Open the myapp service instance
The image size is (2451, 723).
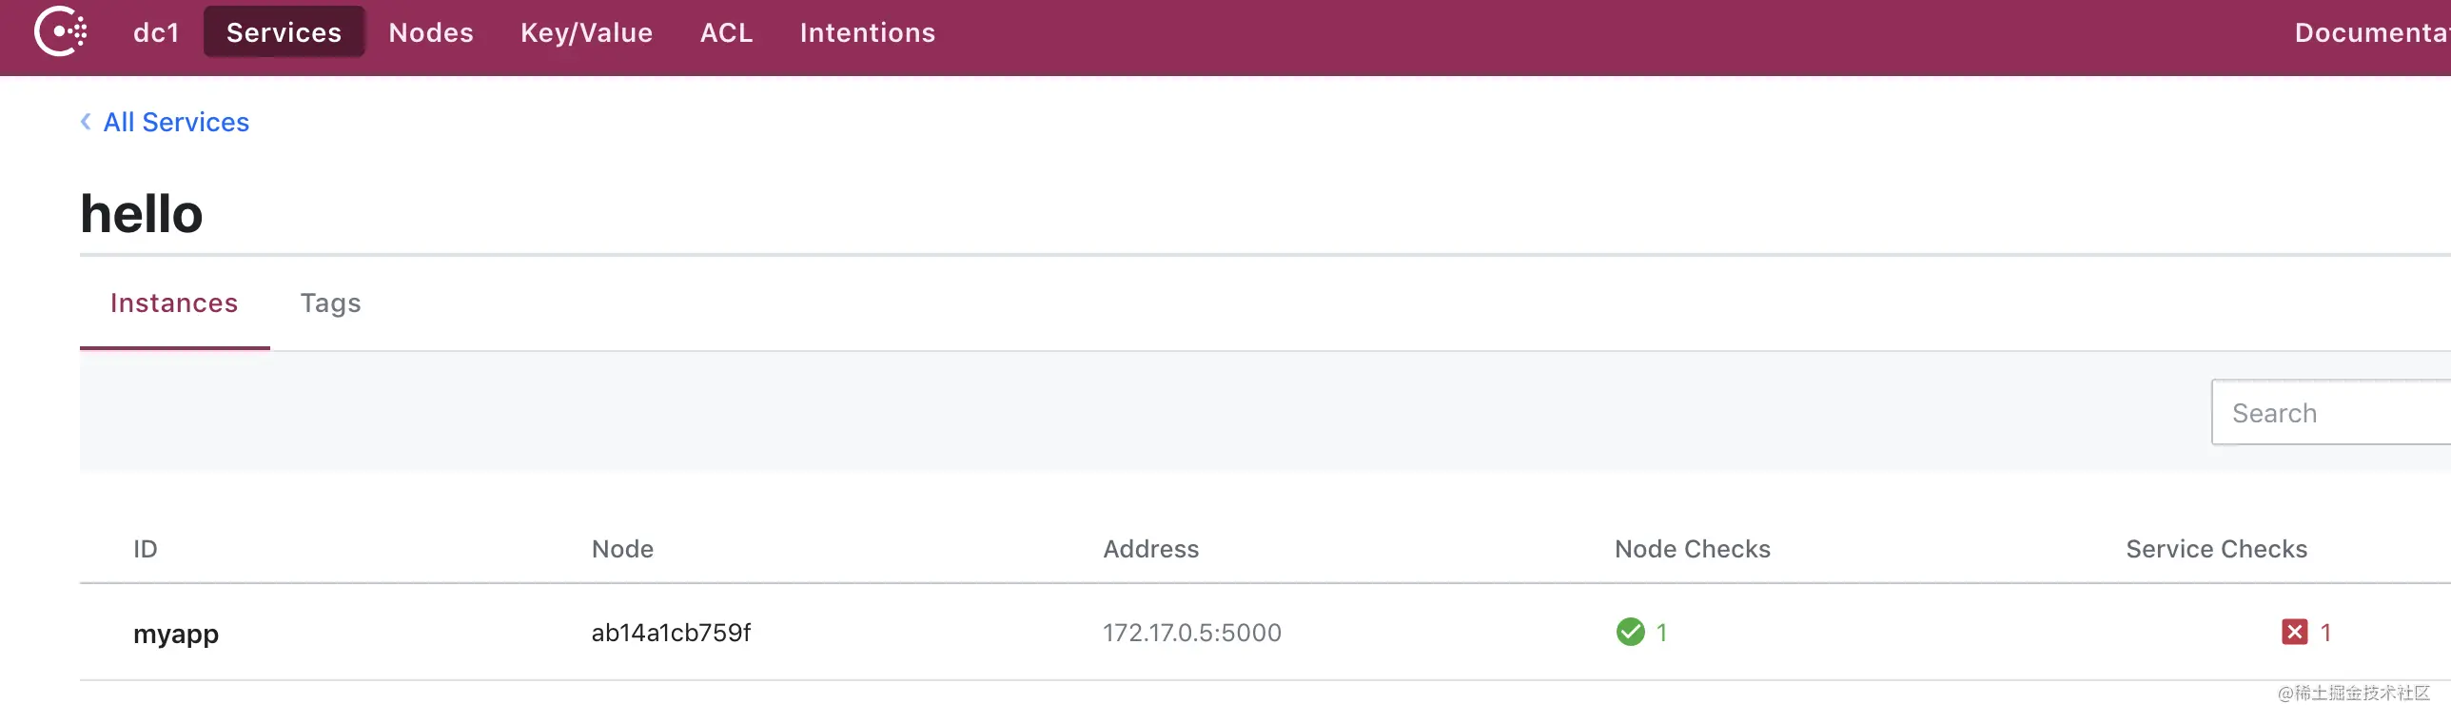click(x=176, y=634)
